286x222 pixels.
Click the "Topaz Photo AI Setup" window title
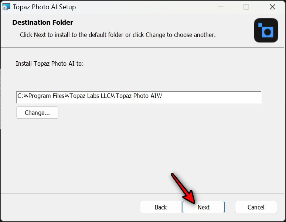[x=44, y=7]
